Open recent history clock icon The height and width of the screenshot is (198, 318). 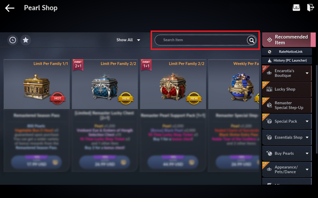pos(13,40)
